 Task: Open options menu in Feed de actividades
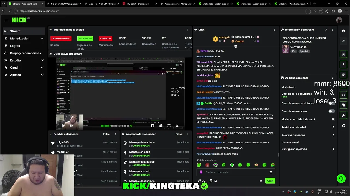tap(115, 134)
